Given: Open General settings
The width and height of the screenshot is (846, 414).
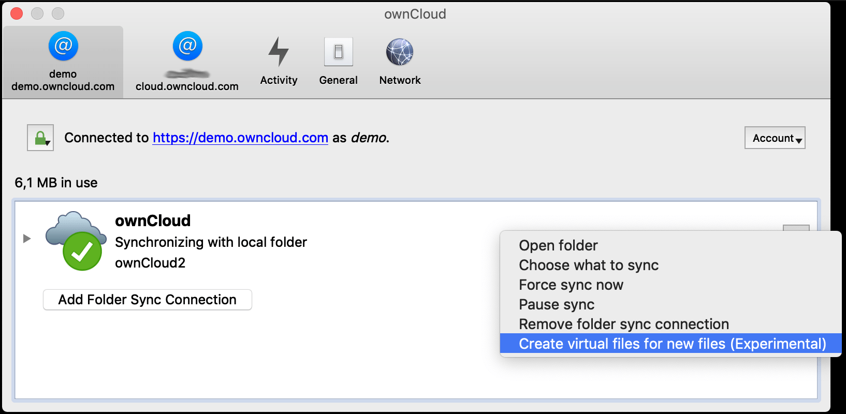Looking at the screenshot, I should [x=338, y=60].
